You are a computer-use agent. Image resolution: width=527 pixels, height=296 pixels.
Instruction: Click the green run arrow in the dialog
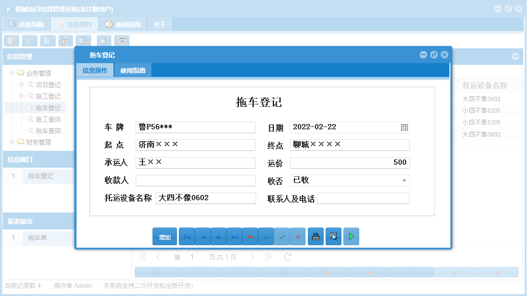[351, 236]
